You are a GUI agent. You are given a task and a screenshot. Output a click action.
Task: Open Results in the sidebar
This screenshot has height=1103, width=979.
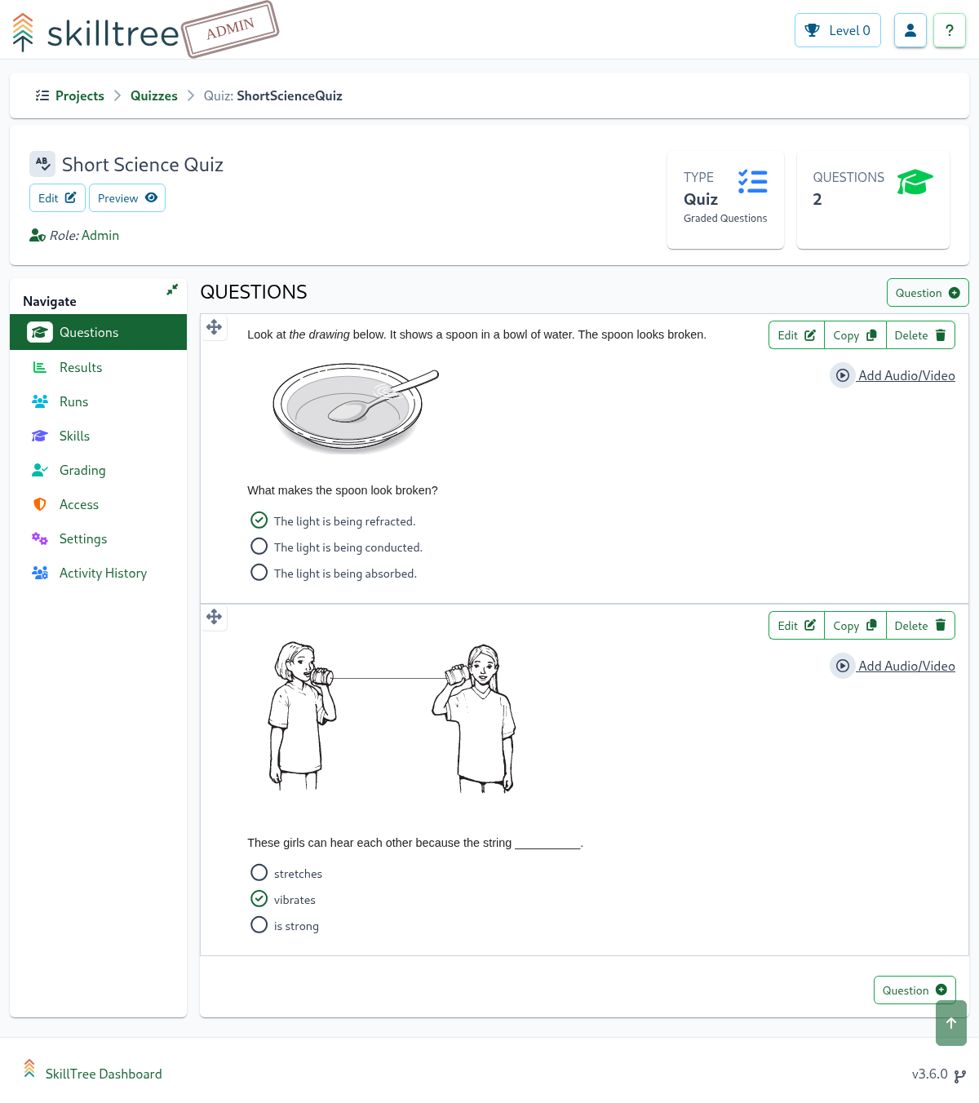(98, 367)
